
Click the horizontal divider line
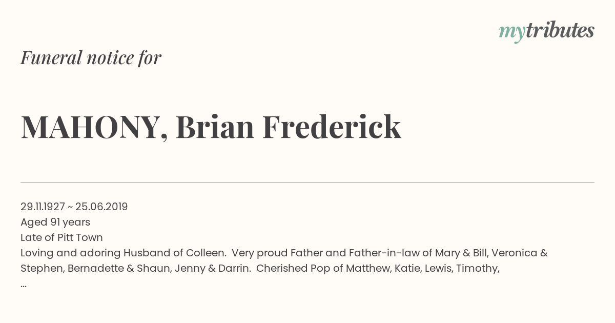click(307, 182)
